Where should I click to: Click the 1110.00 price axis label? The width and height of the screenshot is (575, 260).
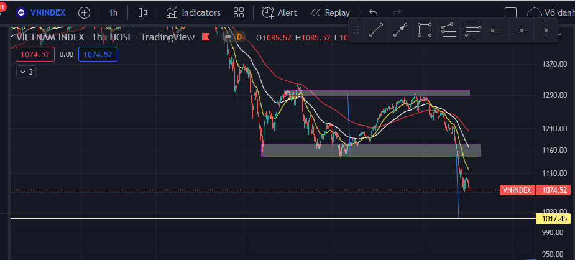[555, 173]
